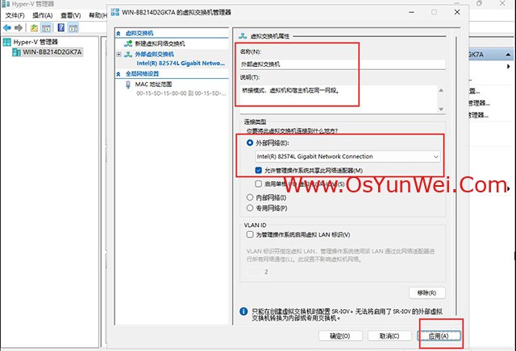Click the 移除(R) button
Image resolution: width=516 pixels, height=351 pixels.
pyautogui.click(x=427, y=293)
